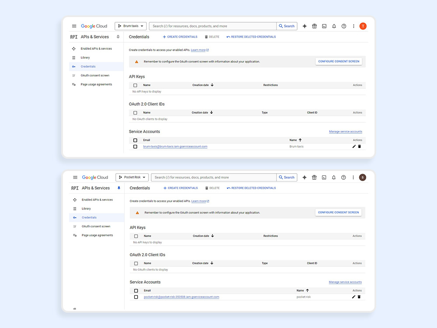Open Page usage agreements in Pocket Risk sidebar
437x328 pixels.
(97, 235)
